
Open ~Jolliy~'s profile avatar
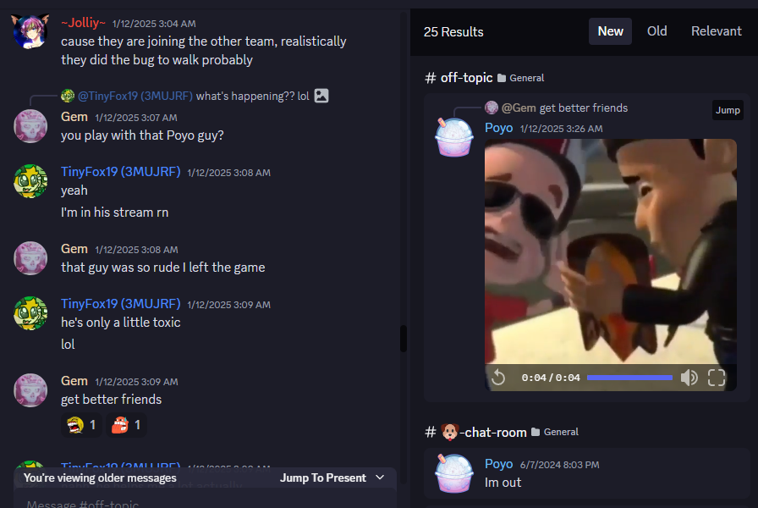click(30, 31)
